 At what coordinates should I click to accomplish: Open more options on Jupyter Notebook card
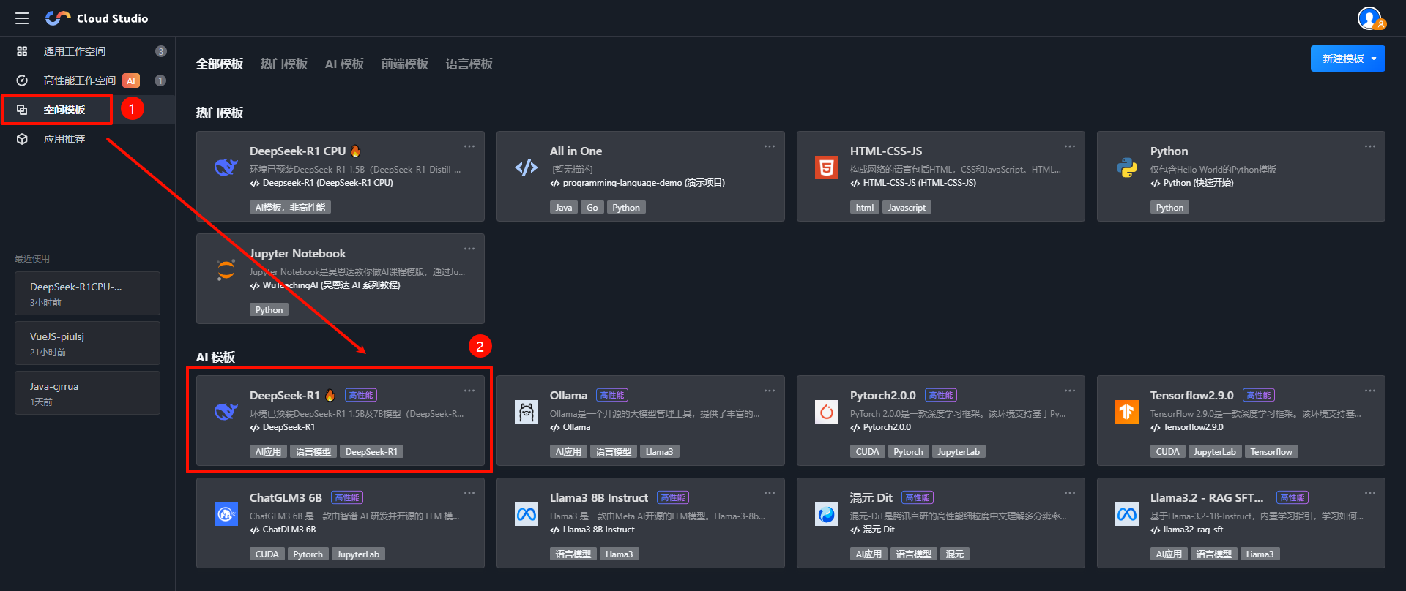pyautogui.click(x=469, y=249)
